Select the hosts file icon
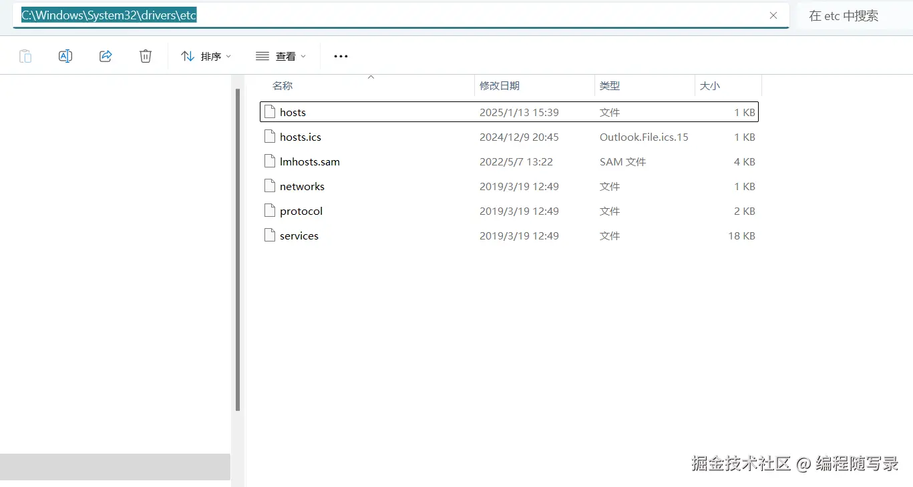 pos(270,112)
